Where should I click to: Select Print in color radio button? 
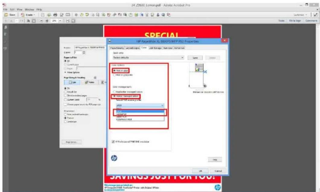click(114, 71)
